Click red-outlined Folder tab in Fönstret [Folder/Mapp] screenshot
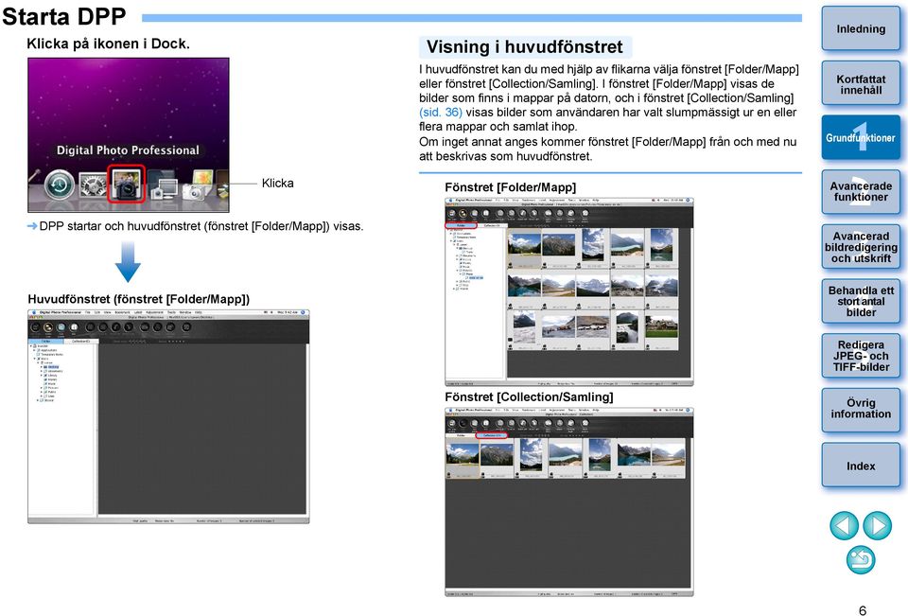The height and width of the screenshot is (616, 908). point(461,225)
